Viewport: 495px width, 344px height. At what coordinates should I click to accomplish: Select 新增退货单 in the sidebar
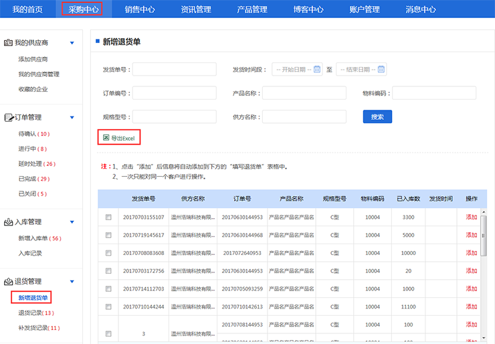pos(33,298)
